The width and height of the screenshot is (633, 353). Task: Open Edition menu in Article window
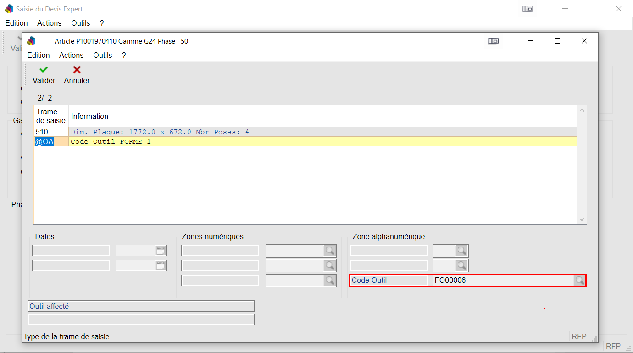point(39,55)
